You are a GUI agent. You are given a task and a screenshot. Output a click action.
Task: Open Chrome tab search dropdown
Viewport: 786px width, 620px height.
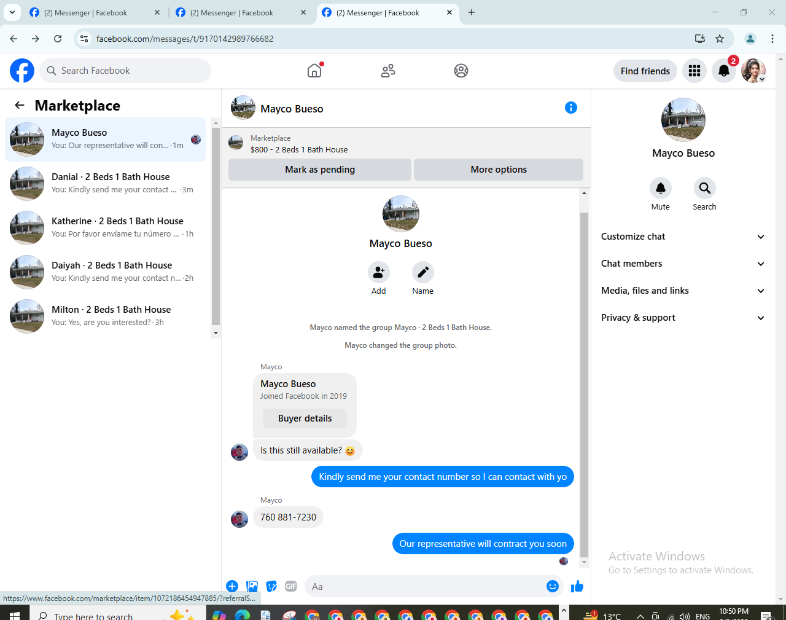pos(12,12)
